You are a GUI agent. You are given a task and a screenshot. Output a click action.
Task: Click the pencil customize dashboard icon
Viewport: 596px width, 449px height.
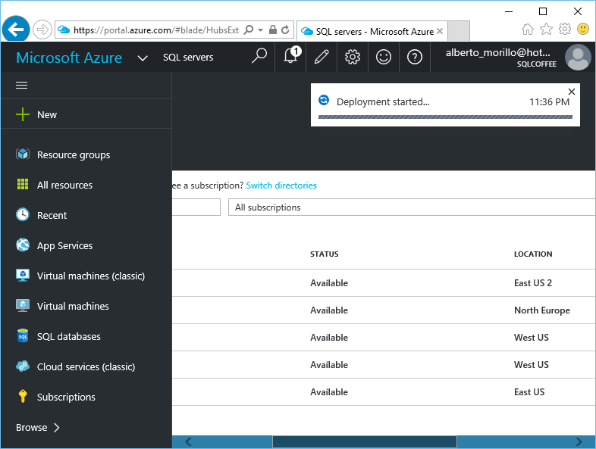coord(322,57)
